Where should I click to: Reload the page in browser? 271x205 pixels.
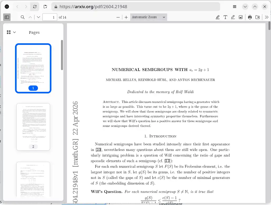pos(35,7)
